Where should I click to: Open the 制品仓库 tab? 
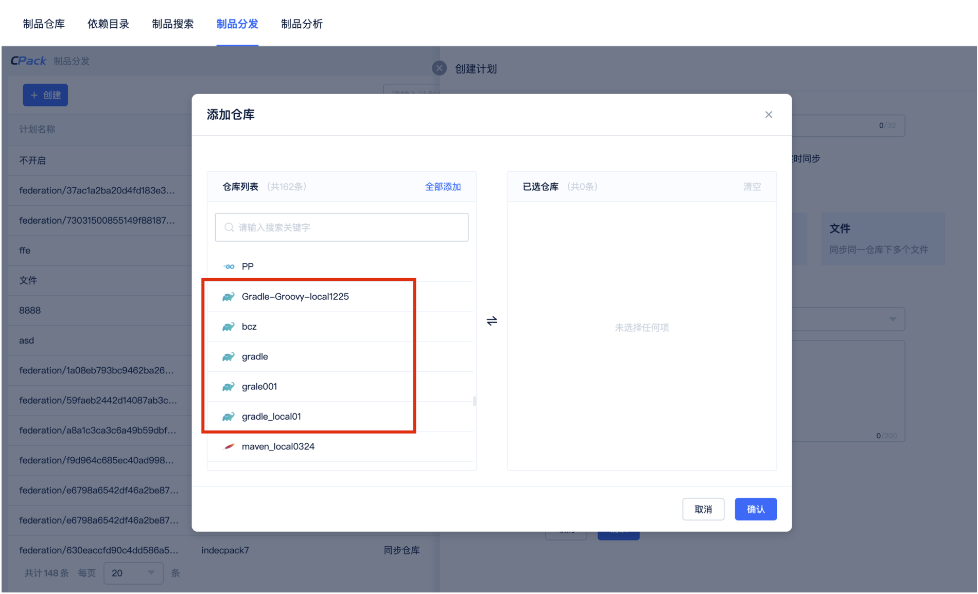[44, 24]
